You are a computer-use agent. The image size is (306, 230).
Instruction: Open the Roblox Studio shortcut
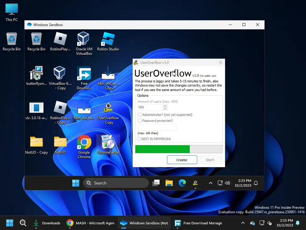point(108,41)
